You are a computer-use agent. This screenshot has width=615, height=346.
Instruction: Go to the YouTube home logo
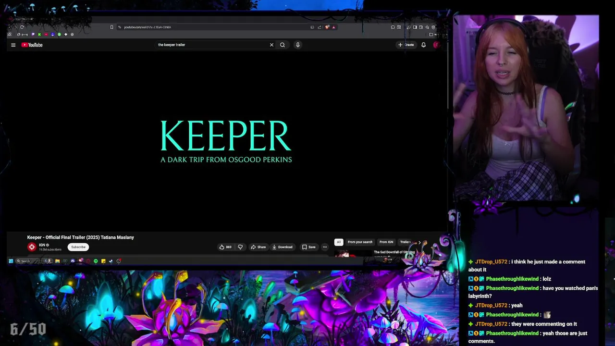(x=32, y=45)
